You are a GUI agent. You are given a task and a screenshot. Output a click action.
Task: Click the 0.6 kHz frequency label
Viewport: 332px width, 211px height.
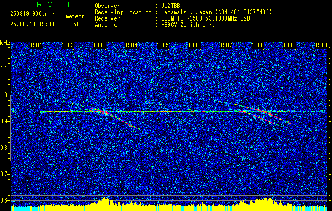[4, 200]
